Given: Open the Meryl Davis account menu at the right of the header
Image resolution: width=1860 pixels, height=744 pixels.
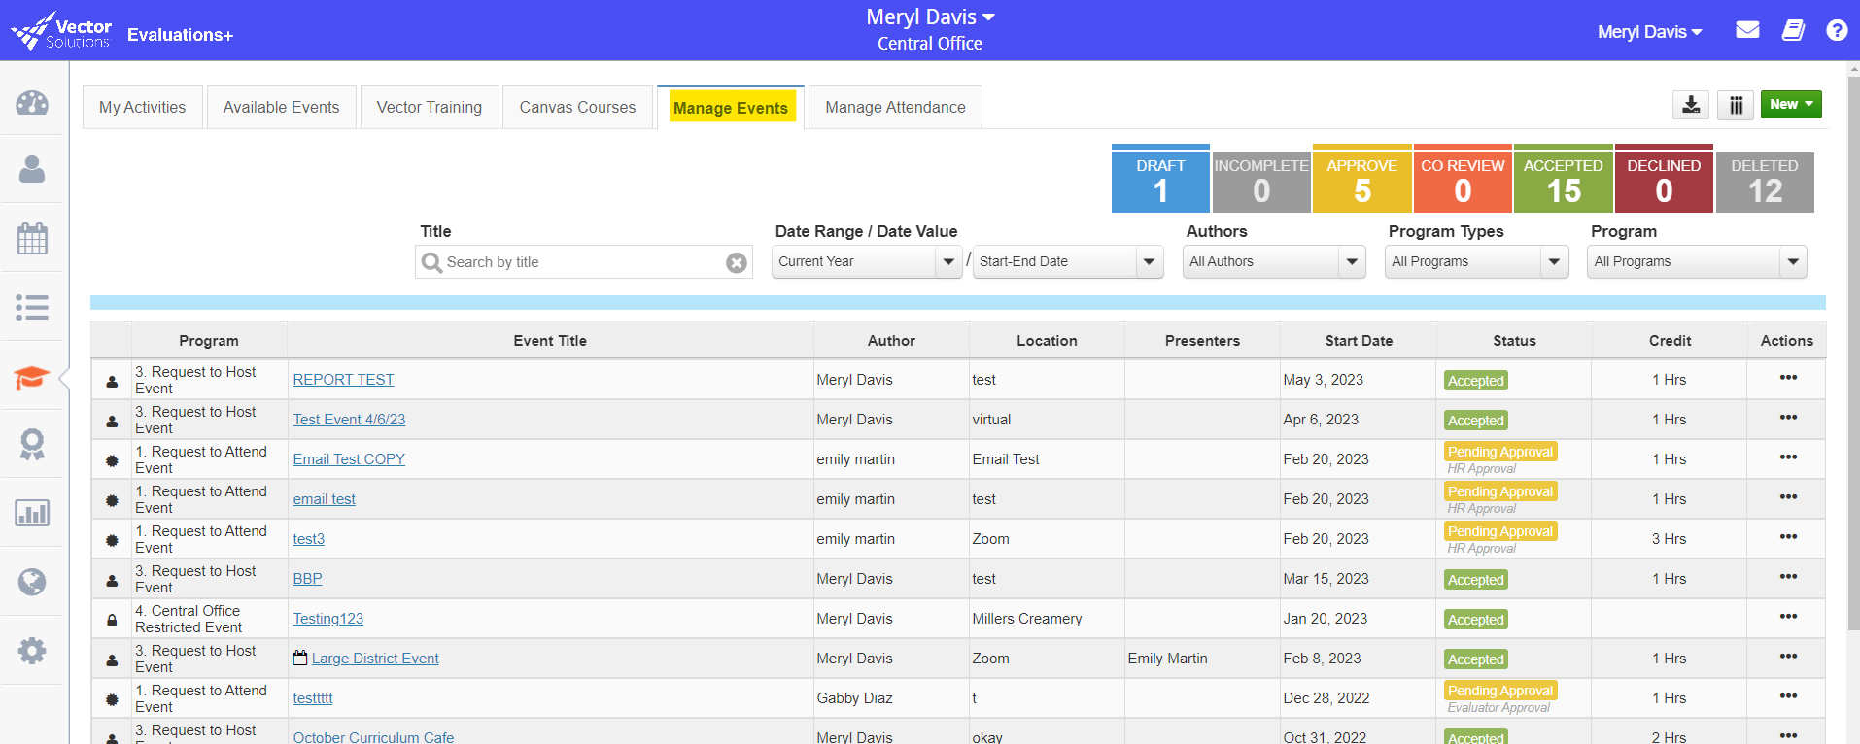Looking at the screenshot, I should (x=1650, y=32).
